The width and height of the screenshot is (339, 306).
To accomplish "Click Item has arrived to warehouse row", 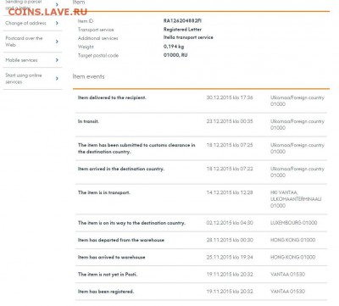I will click(201, 257).
